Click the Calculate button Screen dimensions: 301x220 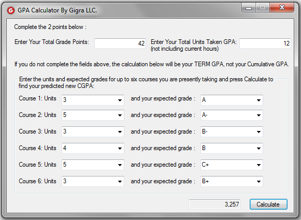tap(268, 204)
